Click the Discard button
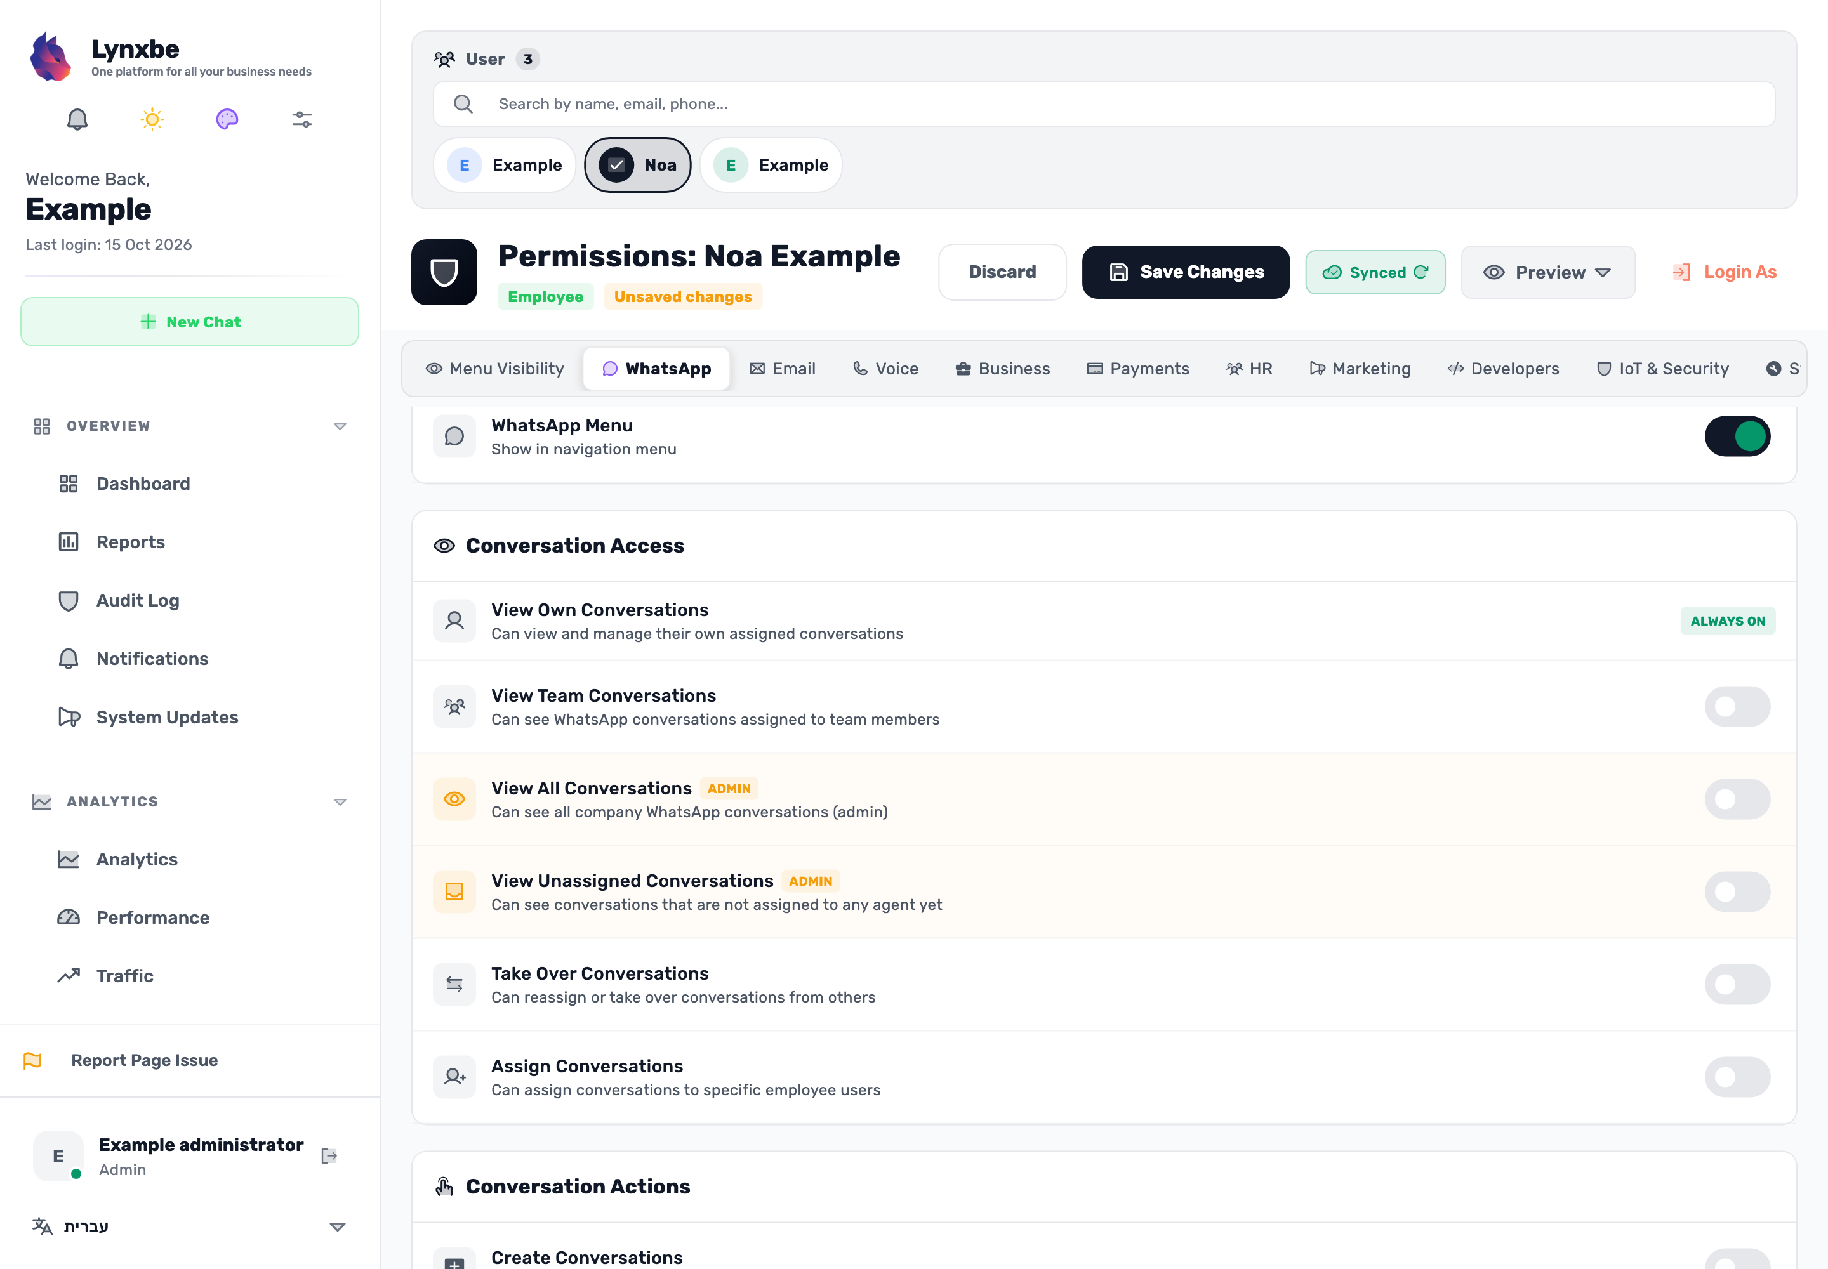This screenshot has height=1269, width=1828. pyautogui.click(x=1002, y=272)
